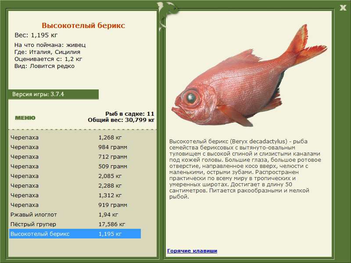The image size is (351, 263).
Task: Click highlighted Высокотелый берикс list row
Action: click(x=75, y=234)
